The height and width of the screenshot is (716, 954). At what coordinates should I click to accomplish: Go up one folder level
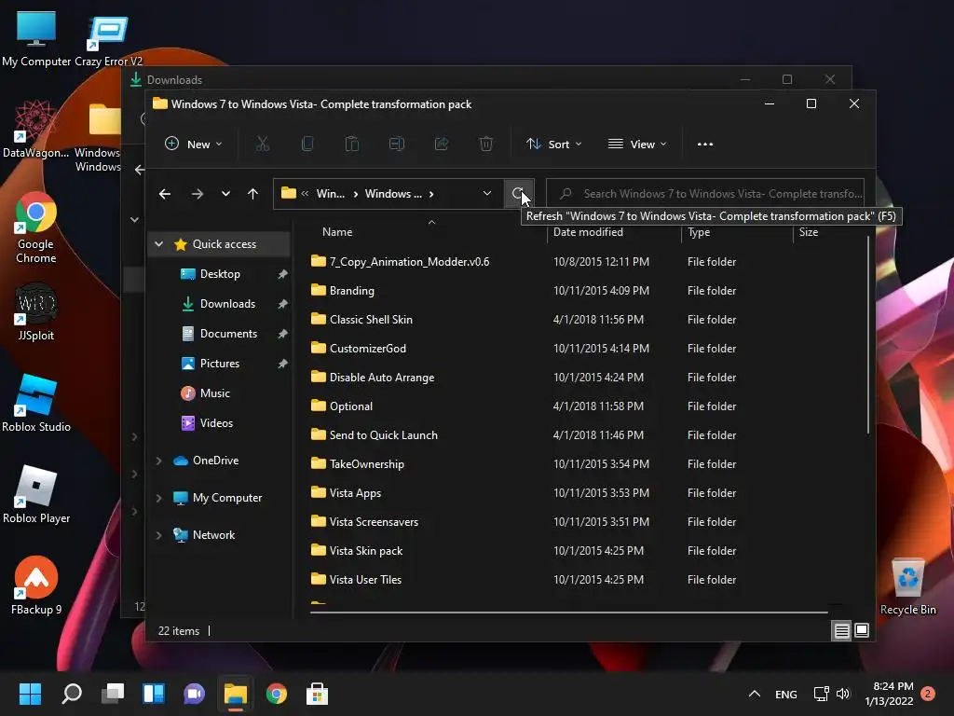253,194
